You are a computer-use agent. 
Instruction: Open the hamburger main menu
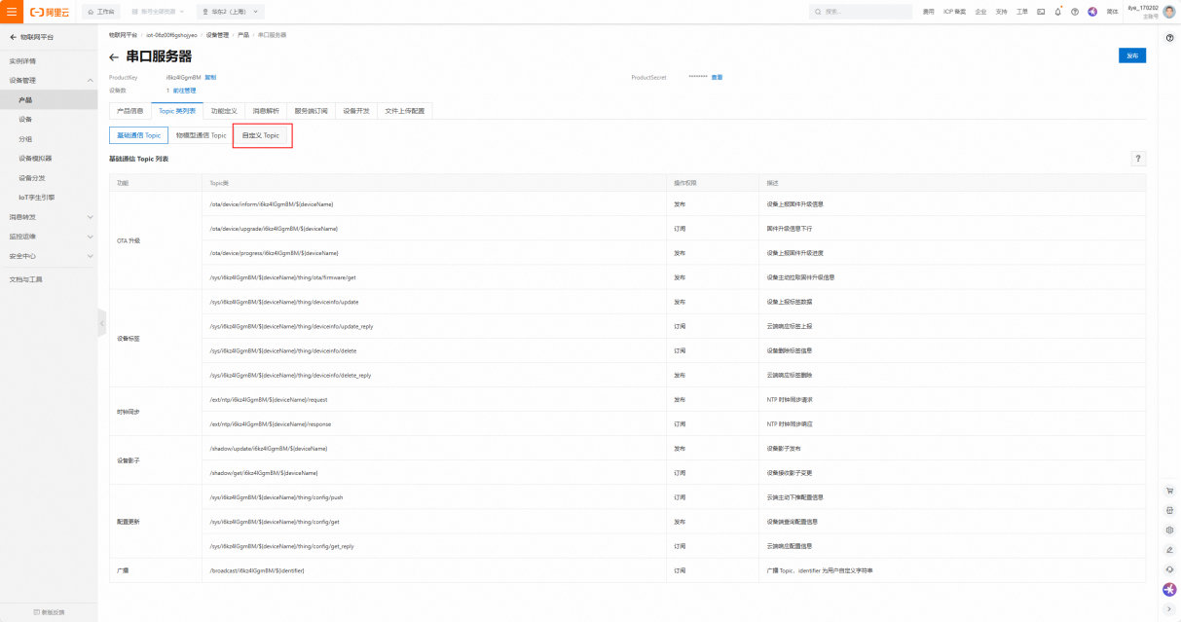[12, 12]
